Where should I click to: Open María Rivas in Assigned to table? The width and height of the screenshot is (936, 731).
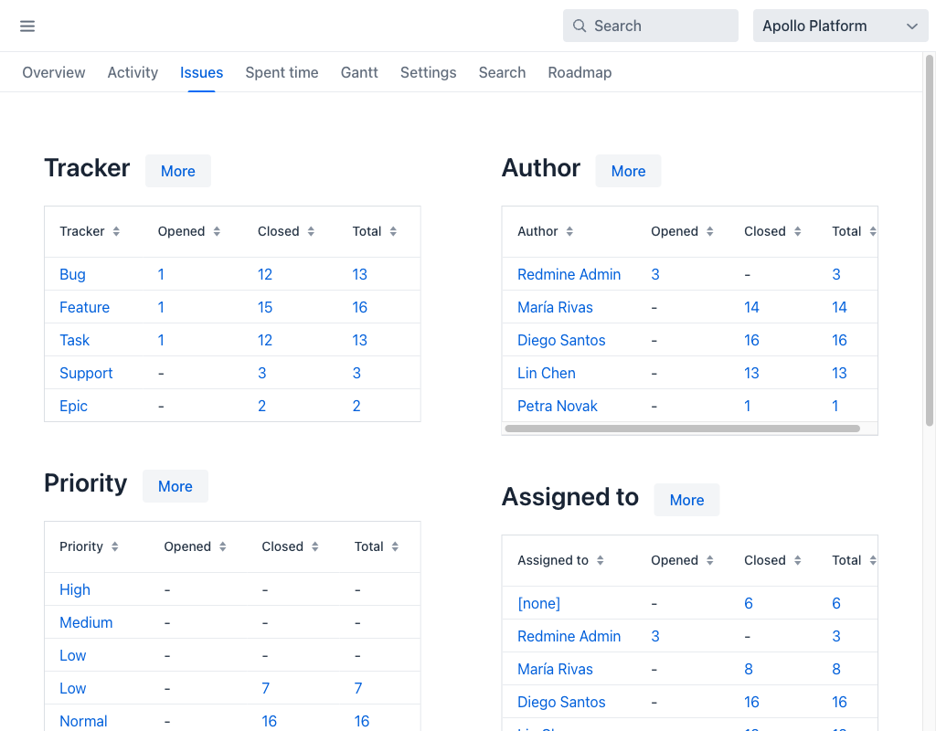(x=555, y=669)
